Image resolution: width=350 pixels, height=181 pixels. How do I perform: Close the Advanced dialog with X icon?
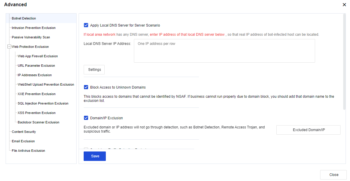tap(344, 5)
